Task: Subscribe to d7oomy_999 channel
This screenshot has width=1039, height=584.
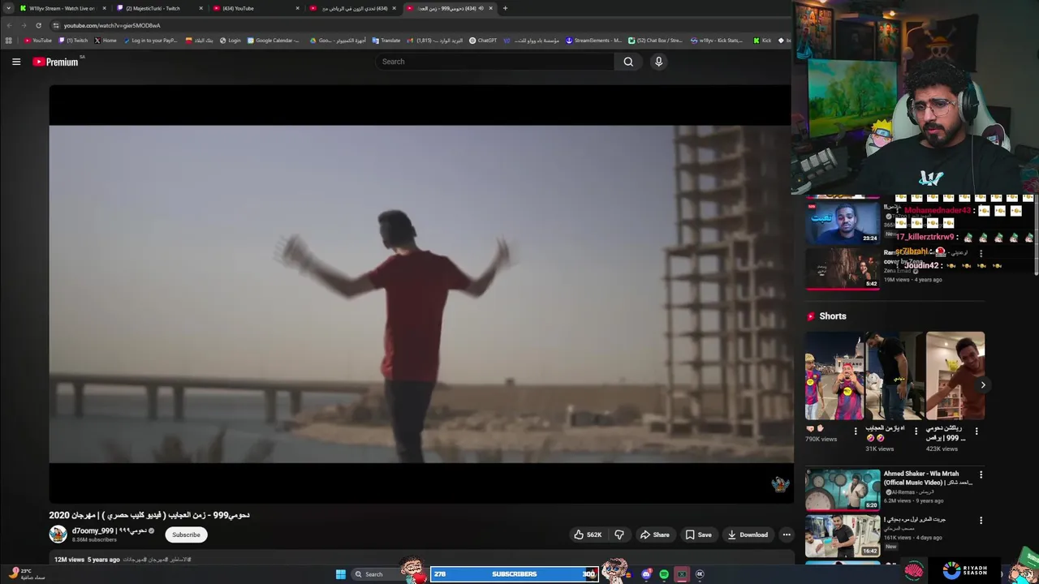Action: click(x=186, y=535)
